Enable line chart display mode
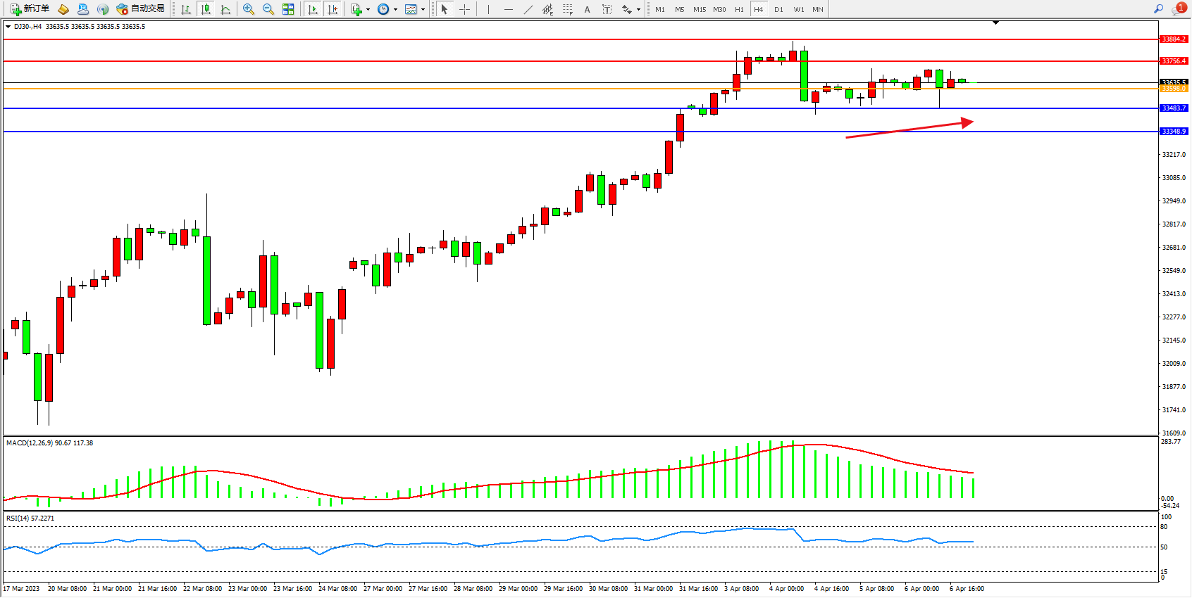1192x598 pixels. pos(225,9)
